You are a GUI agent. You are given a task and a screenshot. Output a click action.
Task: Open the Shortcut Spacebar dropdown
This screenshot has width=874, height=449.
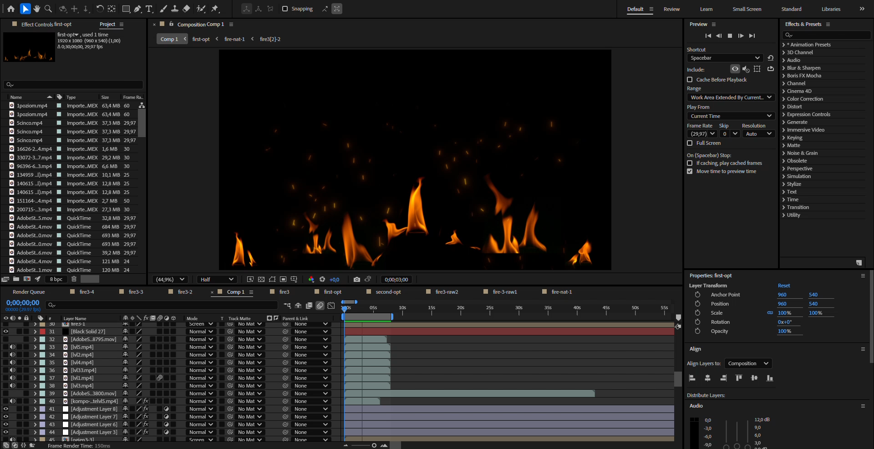(724, 58)
